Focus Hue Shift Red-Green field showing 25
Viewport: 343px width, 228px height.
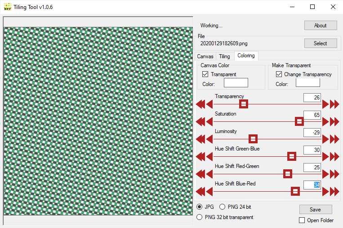click(x=312, y=167)
